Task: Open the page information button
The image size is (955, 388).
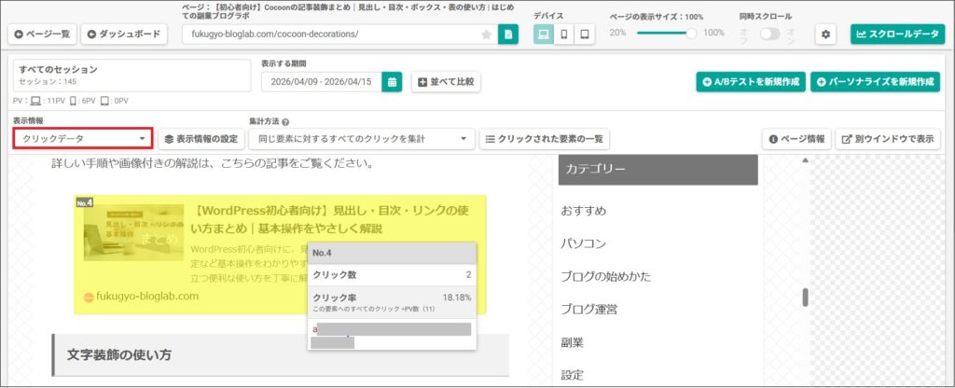Action: click(x=796, y=139)
